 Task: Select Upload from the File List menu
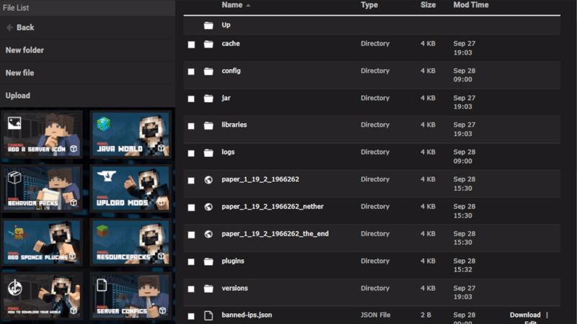pos(18,96)
